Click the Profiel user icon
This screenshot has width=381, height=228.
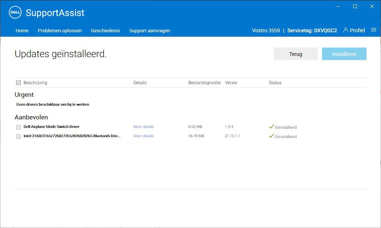click(x=345, y=30)
